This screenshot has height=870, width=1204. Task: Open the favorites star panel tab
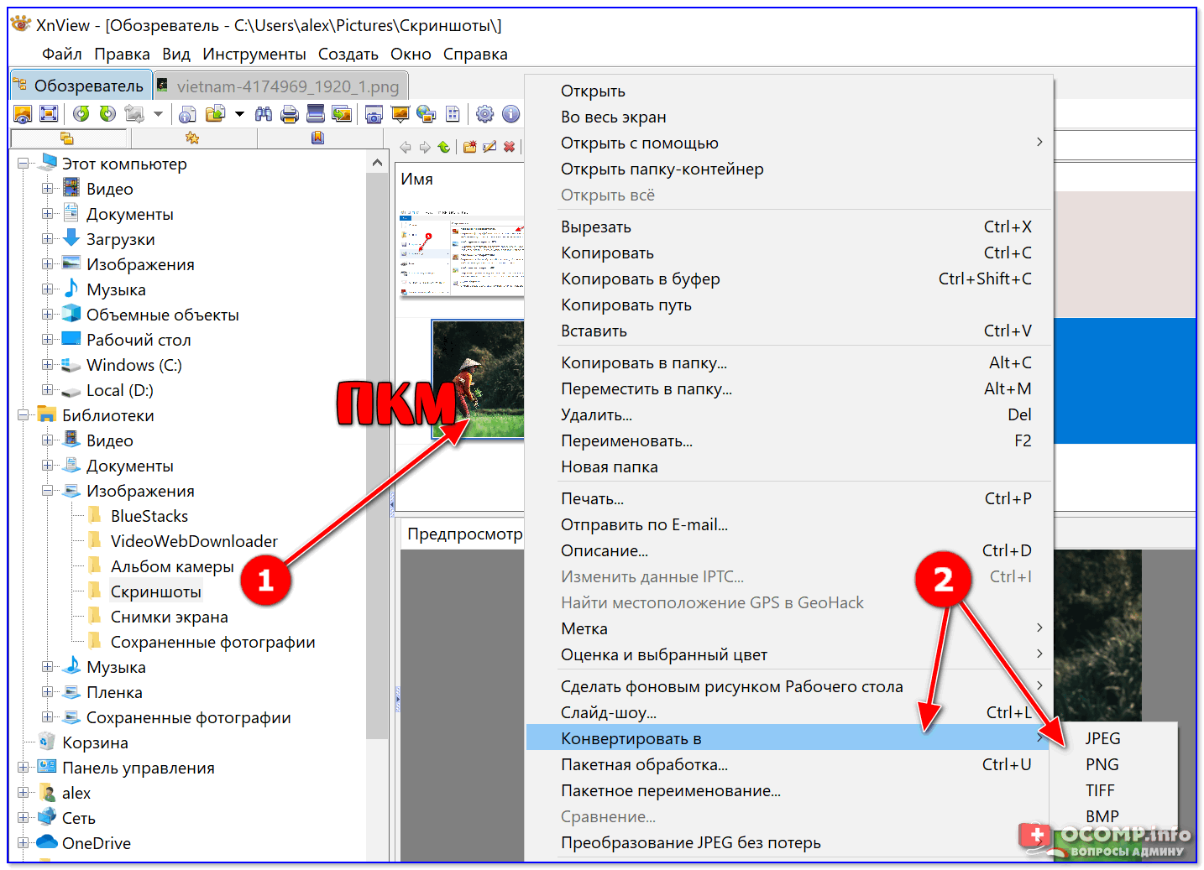click(192, 138)
